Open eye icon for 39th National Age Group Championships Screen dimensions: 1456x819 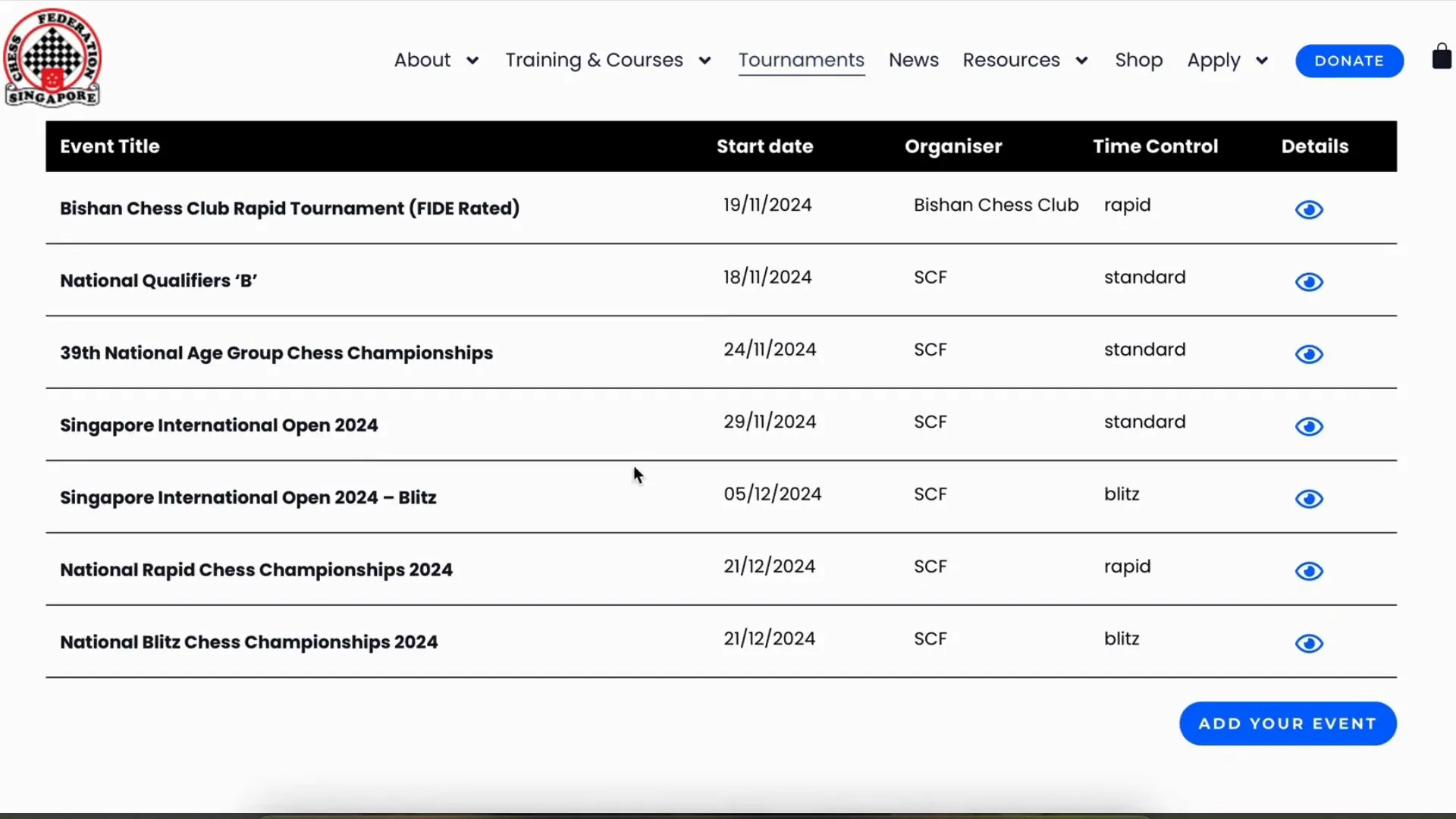(x=1309, y=354)
